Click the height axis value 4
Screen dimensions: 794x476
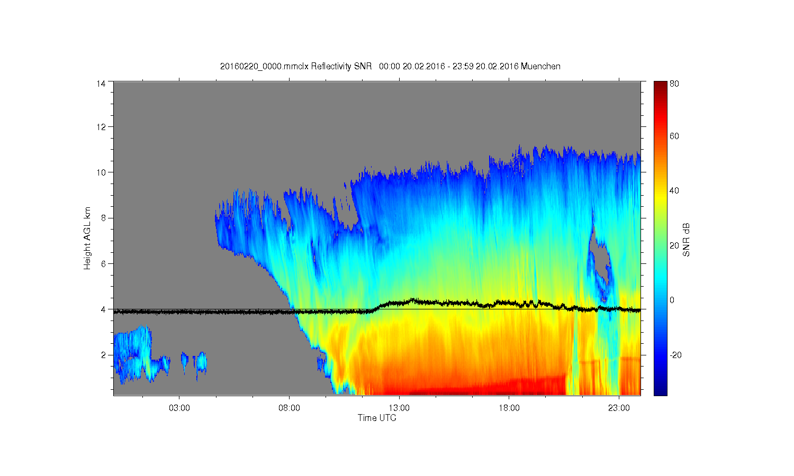[x=103, y=309]
